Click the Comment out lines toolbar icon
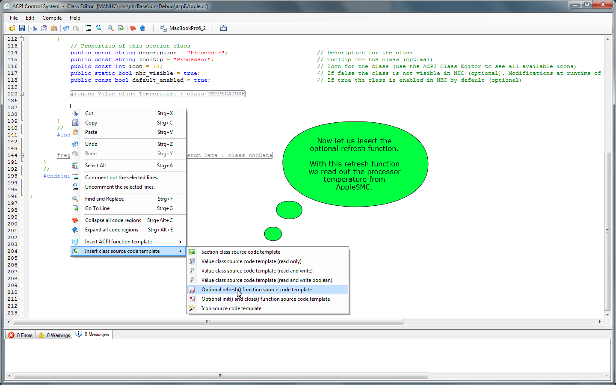This screenshot has width=616, height=385. (x=88, y=28)
